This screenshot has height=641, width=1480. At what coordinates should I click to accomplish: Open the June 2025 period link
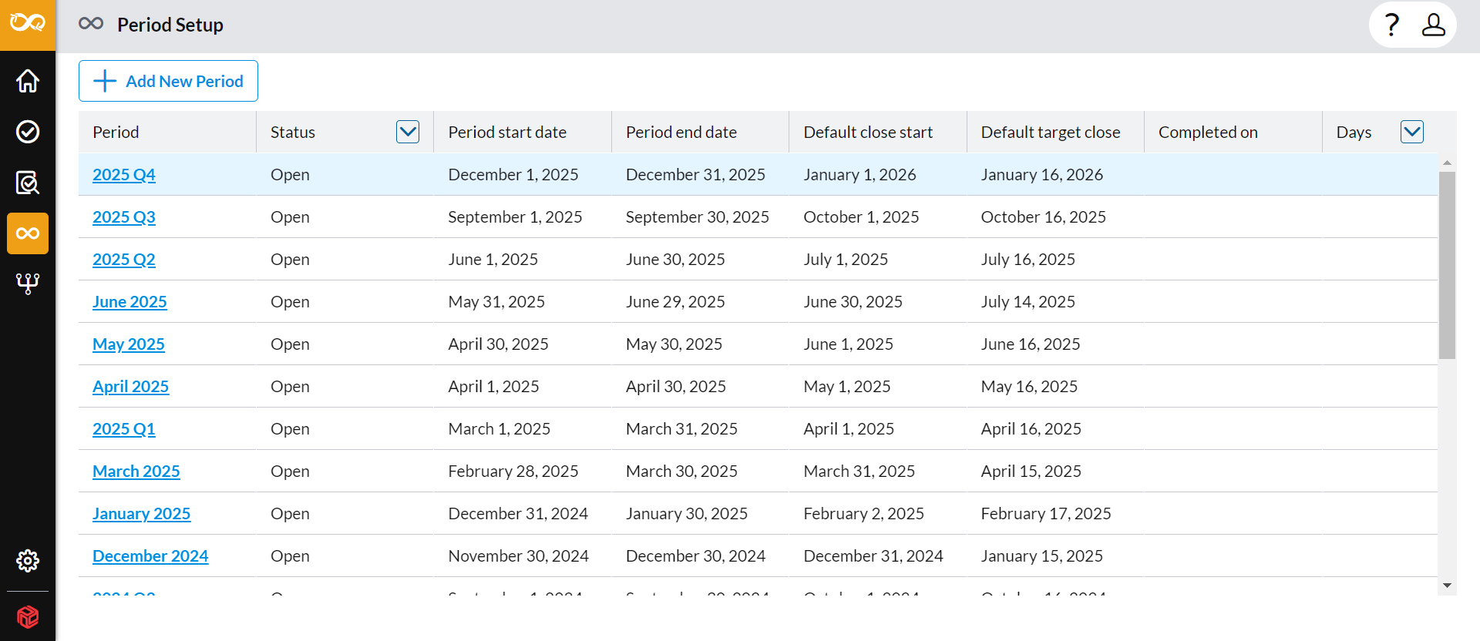[x=129, y=302]
